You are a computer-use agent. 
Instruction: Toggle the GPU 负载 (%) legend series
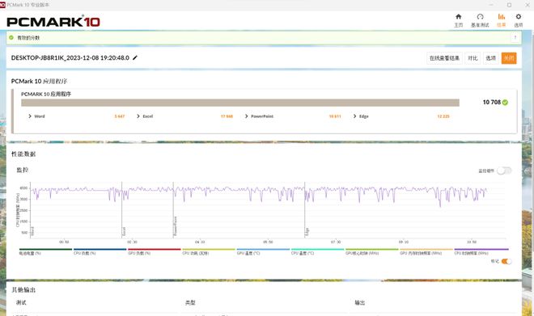[155, 251]
